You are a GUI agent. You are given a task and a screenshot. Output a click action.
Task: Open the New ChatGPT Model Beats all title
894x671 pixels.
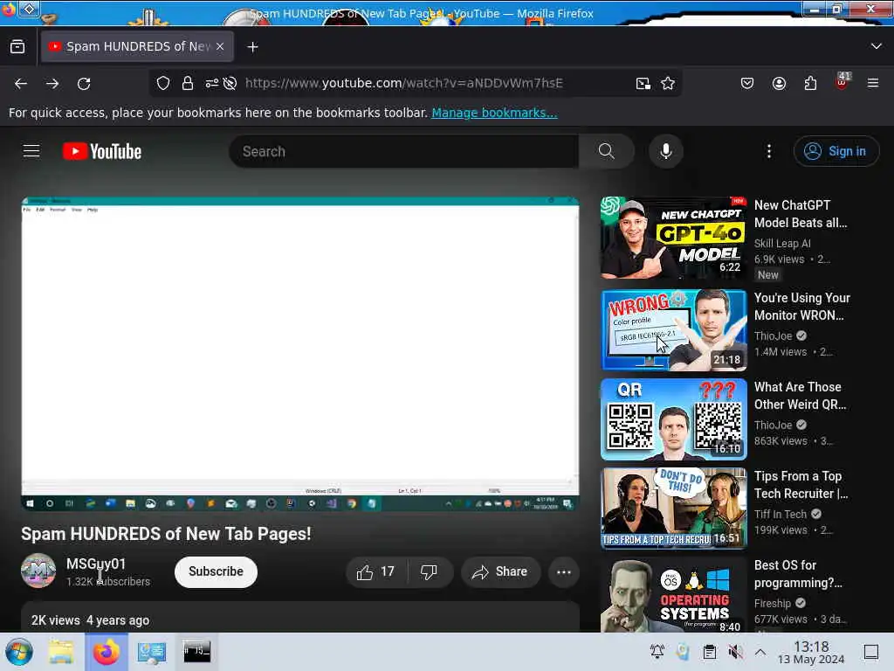pos(801,214)
